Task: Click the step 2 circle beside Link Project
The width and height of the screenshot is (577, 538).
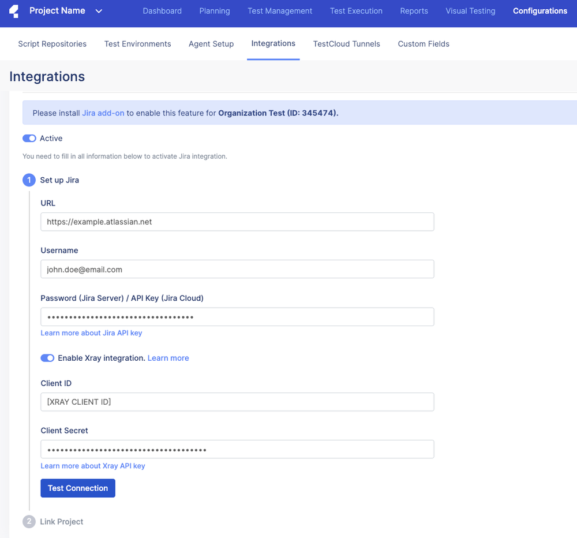Action: click(x=29, y=521)
